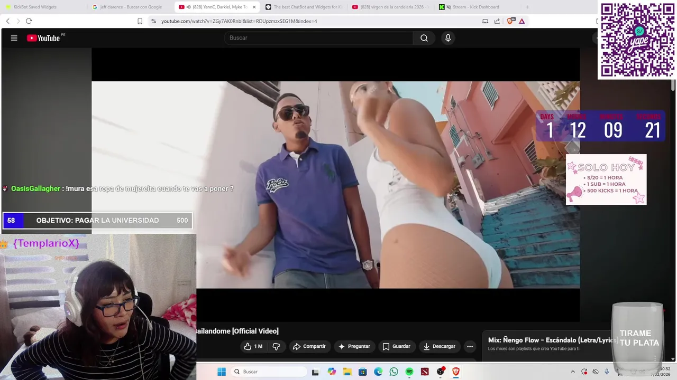Like the video with 1 M likes

[253, 346]
